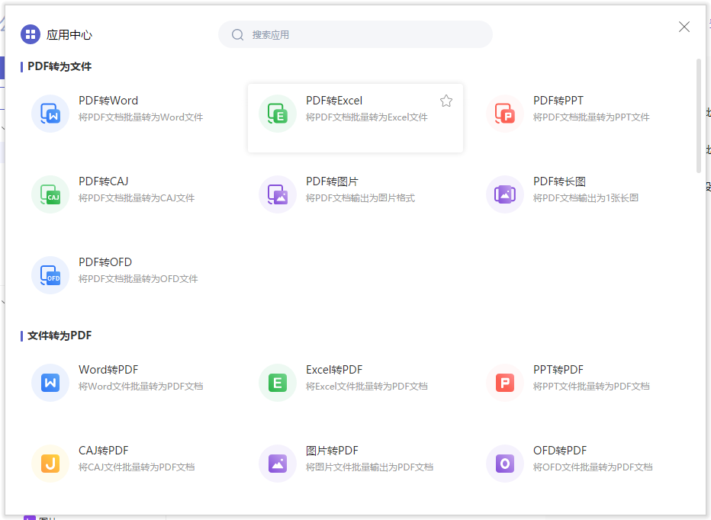The width and height of the screenshot is (711, 520).
Task: Focus the 搜索应用 search field
Action: (355, 34)
